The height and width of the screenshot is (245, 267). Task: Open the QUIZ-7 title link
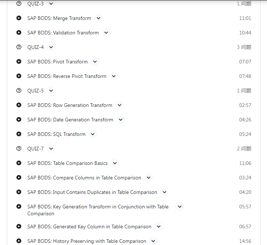pos(36,149)
